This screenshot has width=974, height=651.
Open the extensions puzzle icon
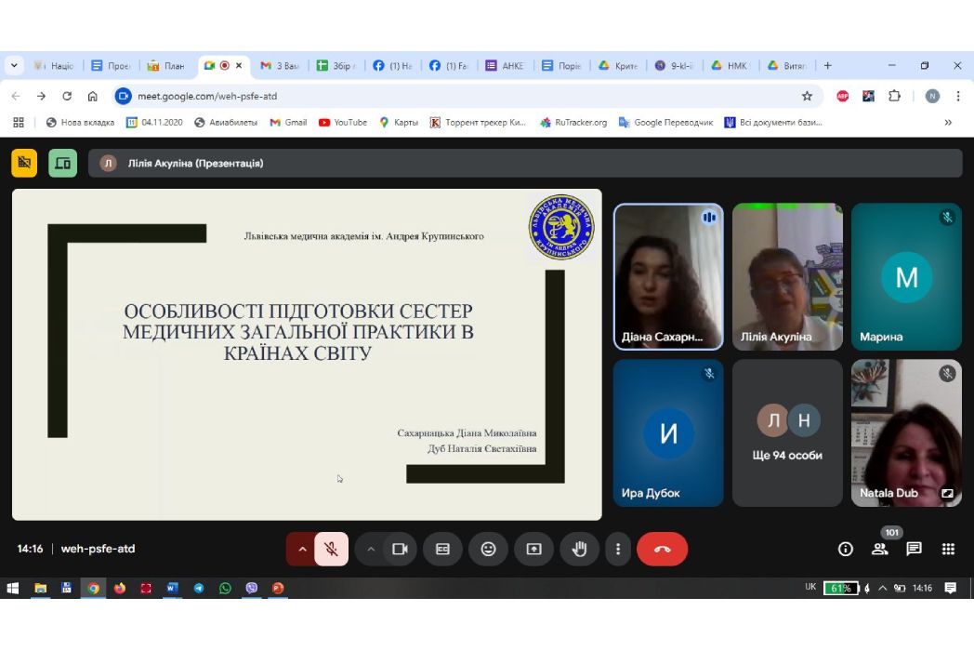(894, 97)
